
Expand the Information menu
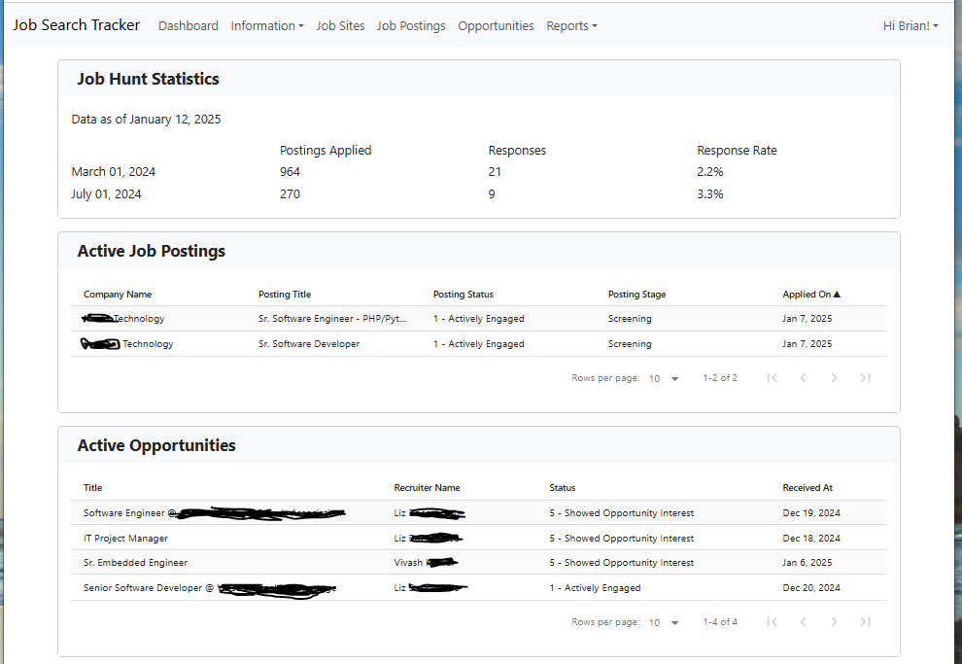click(x=266, y=26)
